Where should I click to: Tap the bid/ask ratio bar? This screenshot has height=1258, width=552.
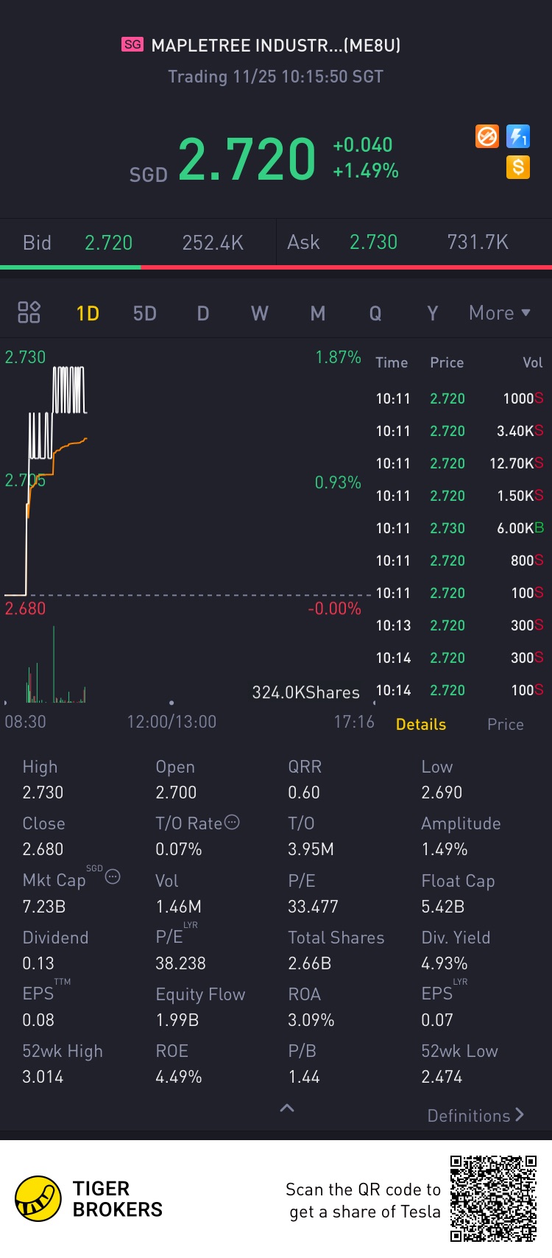276,267
